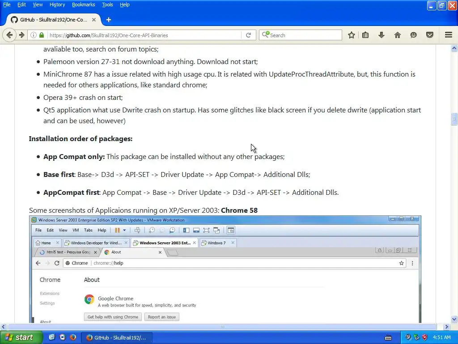The width and height of the screenshot is (458, 344).
Task: Open the Hello chat smiley icon
Action: click(x=414, y=35)
